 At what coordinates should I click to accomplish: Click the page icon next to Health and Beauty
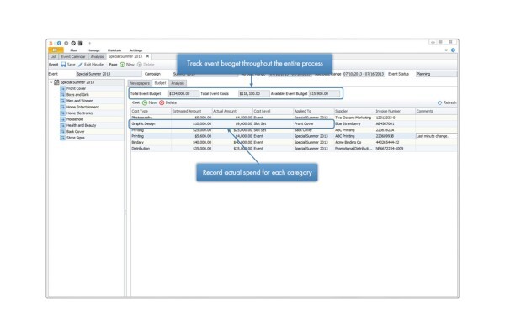click(x=63, y=125)
